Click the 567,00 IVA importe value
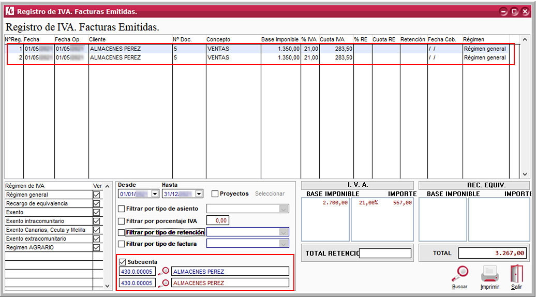The width and height of the screenshot is (536, 297). point(403,203)
